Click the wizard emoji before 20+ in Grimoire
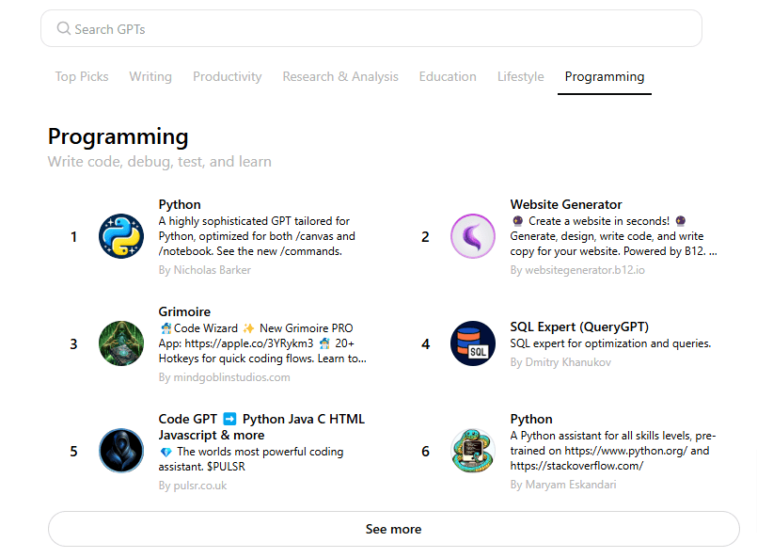The image size is (757, 558). (x=324, y=343)
